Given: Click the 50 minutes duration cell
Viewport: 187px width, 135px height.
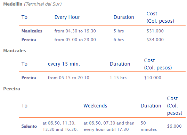Looking at the screenshot, I should [149, 126].
